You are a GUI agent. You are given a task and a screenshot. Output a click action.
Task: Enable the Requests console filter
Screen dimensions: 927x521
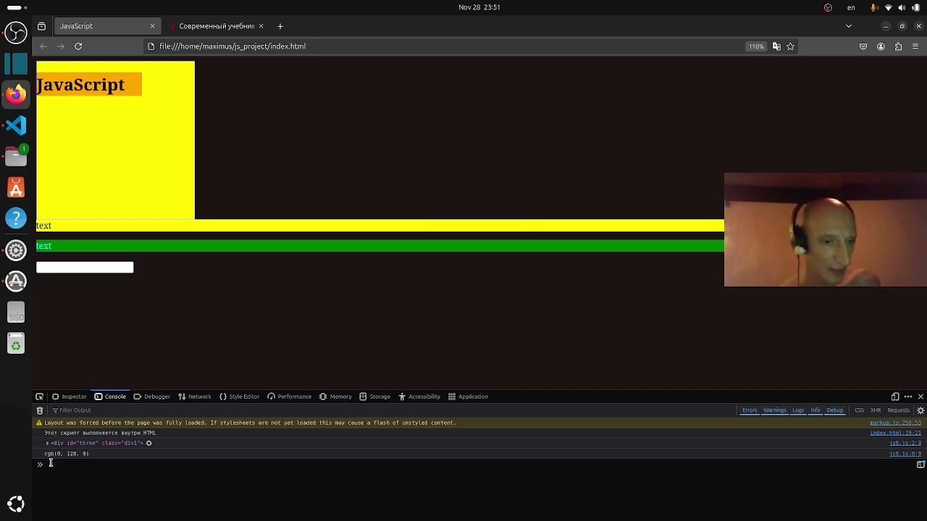click(x=898, y=410)
